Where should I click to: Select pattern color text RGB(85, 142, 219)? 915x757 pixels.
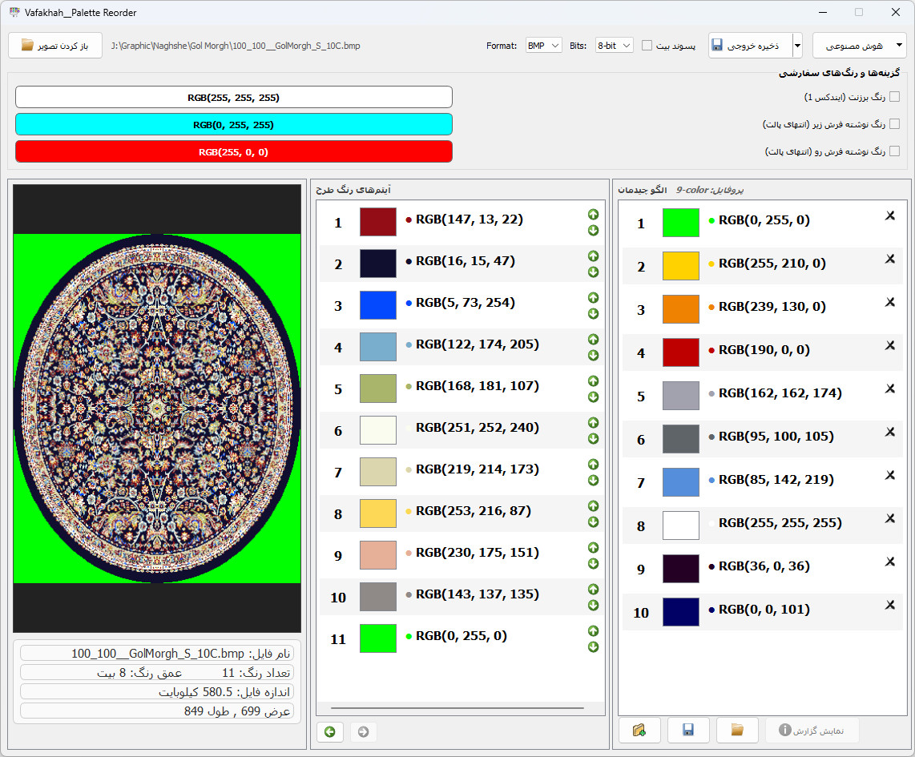(x=776, y=479)
